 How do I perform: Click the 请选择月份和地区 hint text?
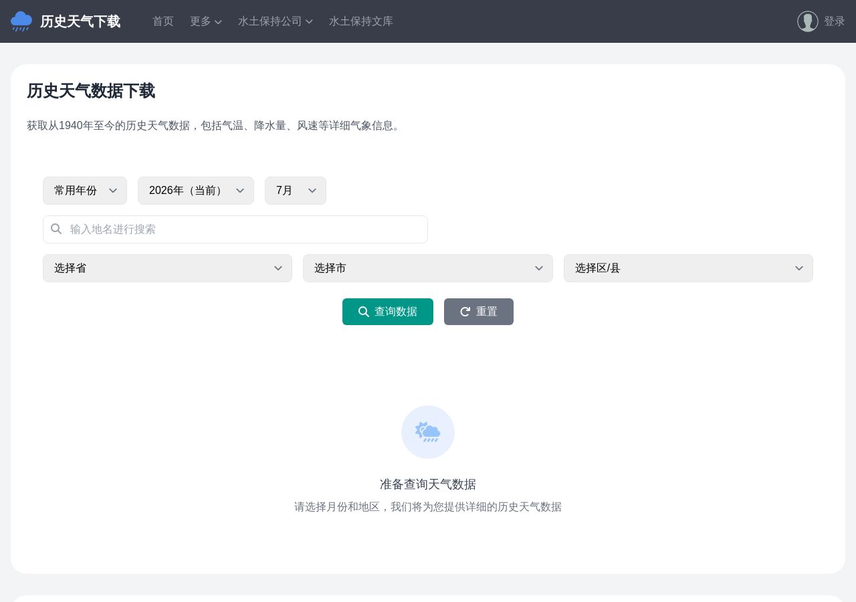pyautogui.click(x=428, y=507)
